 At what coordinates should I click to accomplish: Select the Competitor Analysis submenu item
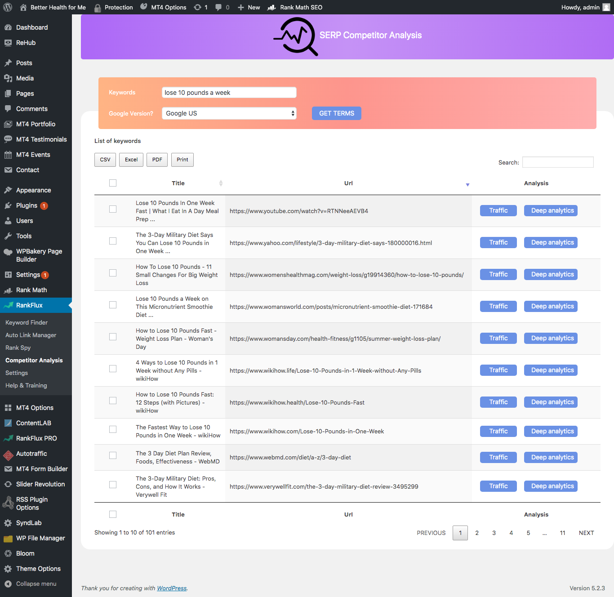pos(34,360)
